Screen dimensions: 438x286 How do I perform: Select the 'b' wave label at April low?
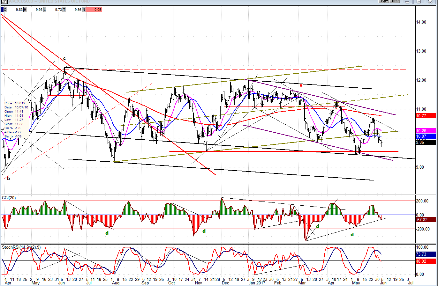pyautogui.click(x=8, y=179)
